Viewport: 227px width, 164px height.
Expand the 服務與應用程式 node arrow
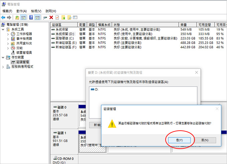click(3, 67)
